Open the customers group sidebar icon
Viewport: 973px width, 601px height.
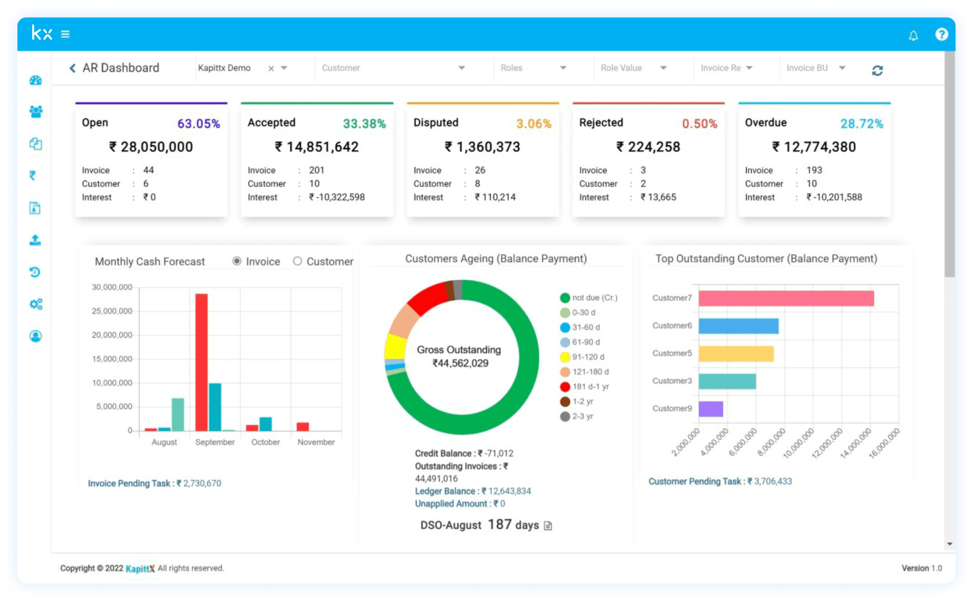(x=36, y=112)
